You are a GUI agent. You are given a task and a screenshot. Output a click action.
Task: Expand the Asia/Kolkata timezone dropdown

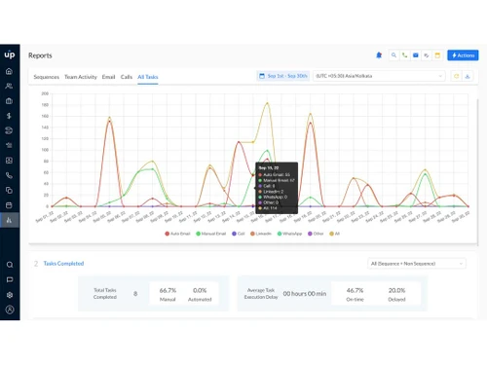point(379,76)
